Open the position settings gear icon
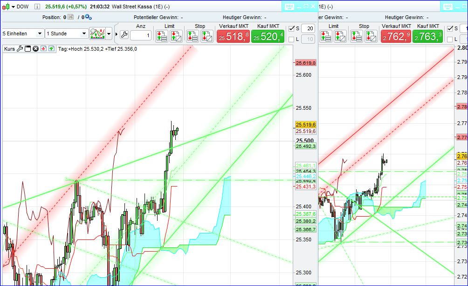The height and width of the screenshot is (286, 468). (88, 17)
